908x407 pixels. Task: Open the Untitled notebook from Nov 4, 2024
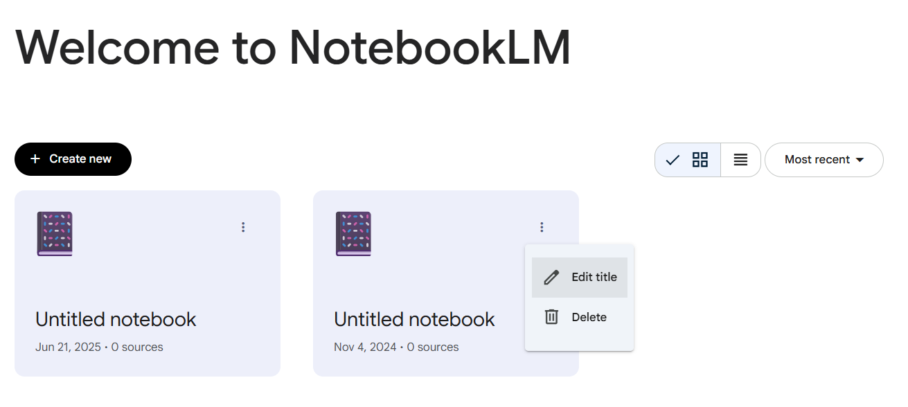414,319
